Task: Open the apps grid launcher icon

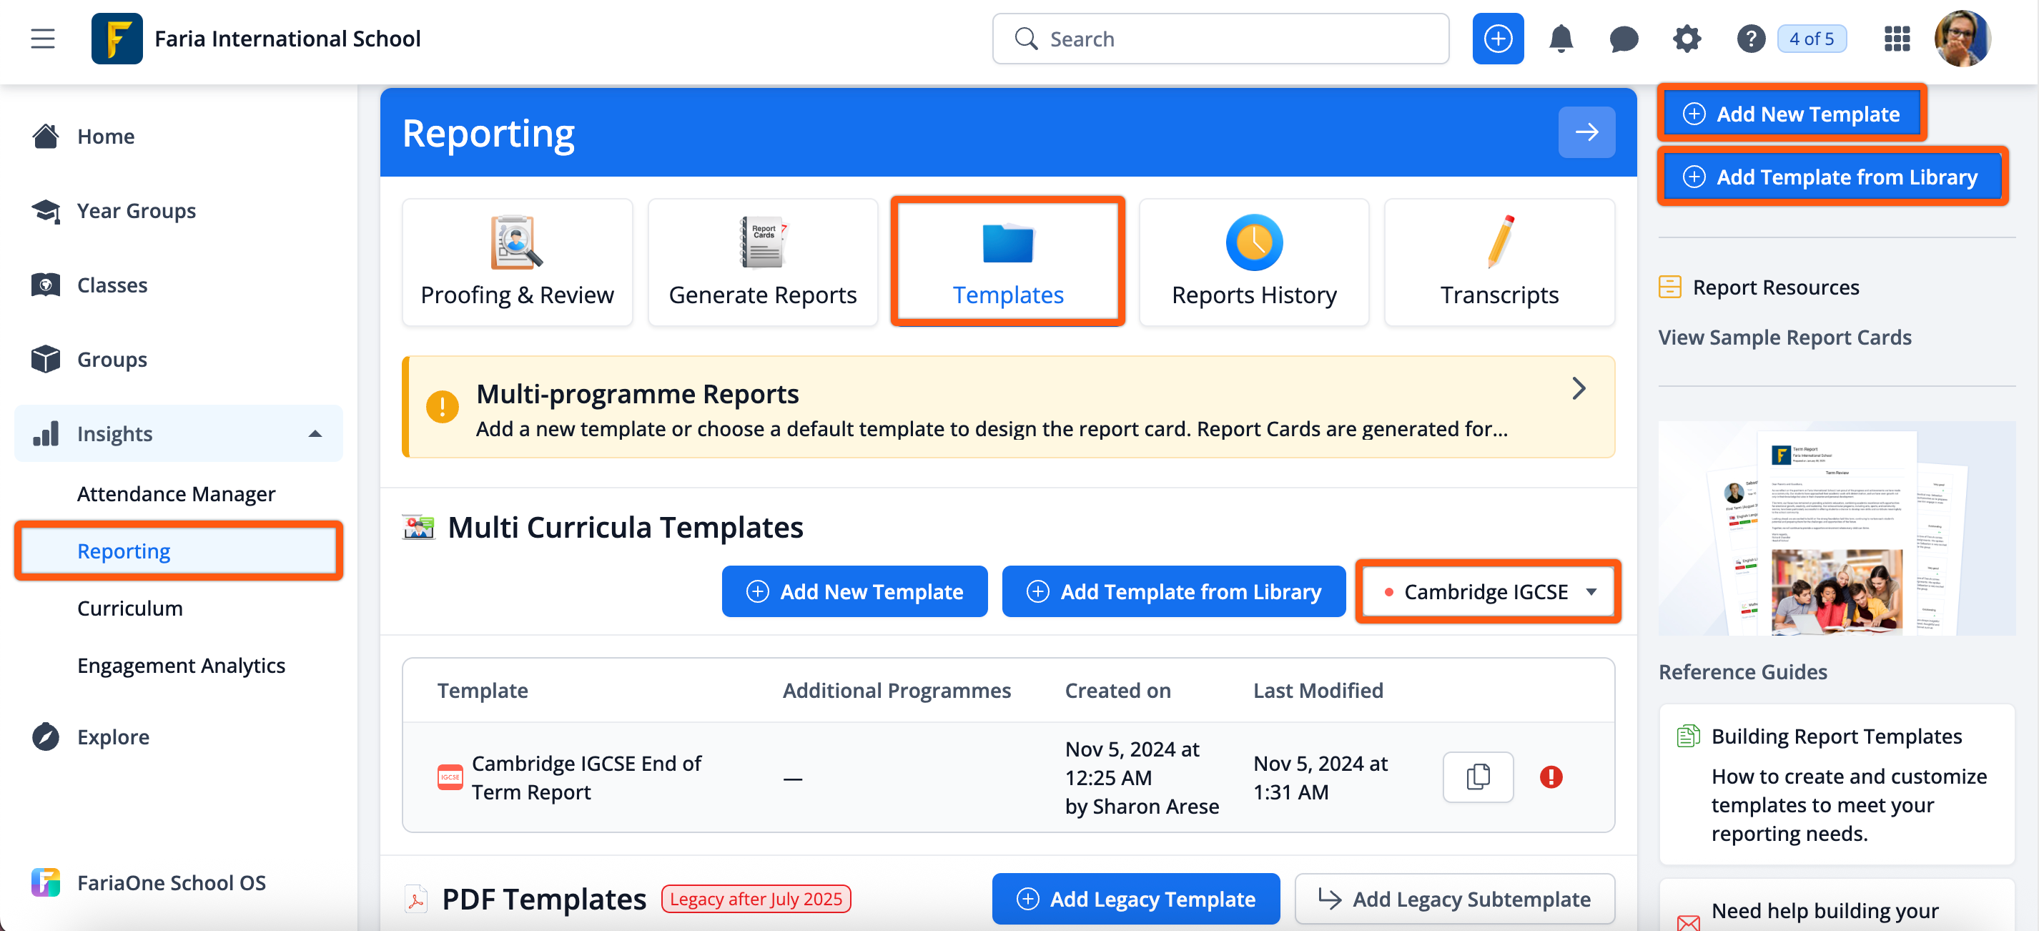Action: (1897, 39)
